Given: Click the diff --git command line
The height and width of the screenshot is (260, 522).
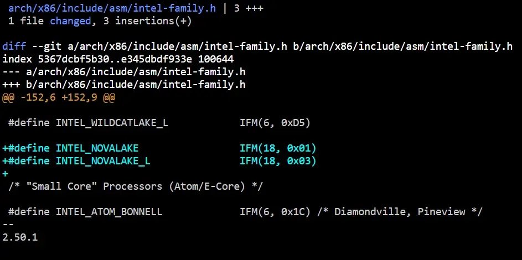Looking at the screenshot, I should coord(257,47).
